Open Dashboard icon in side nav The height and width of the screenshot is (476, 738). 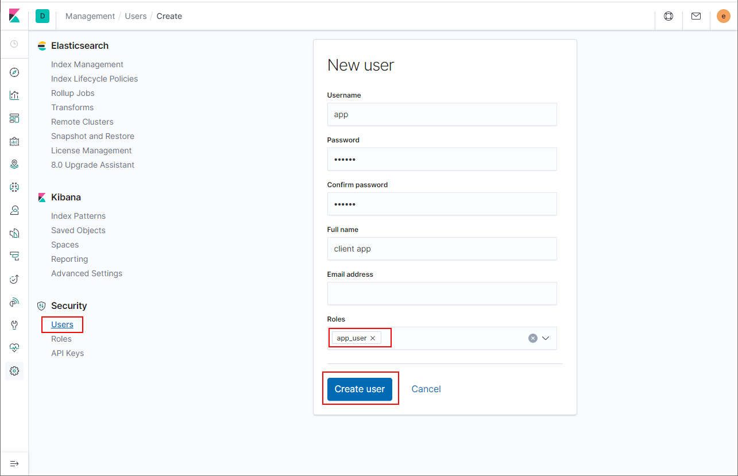14,118
